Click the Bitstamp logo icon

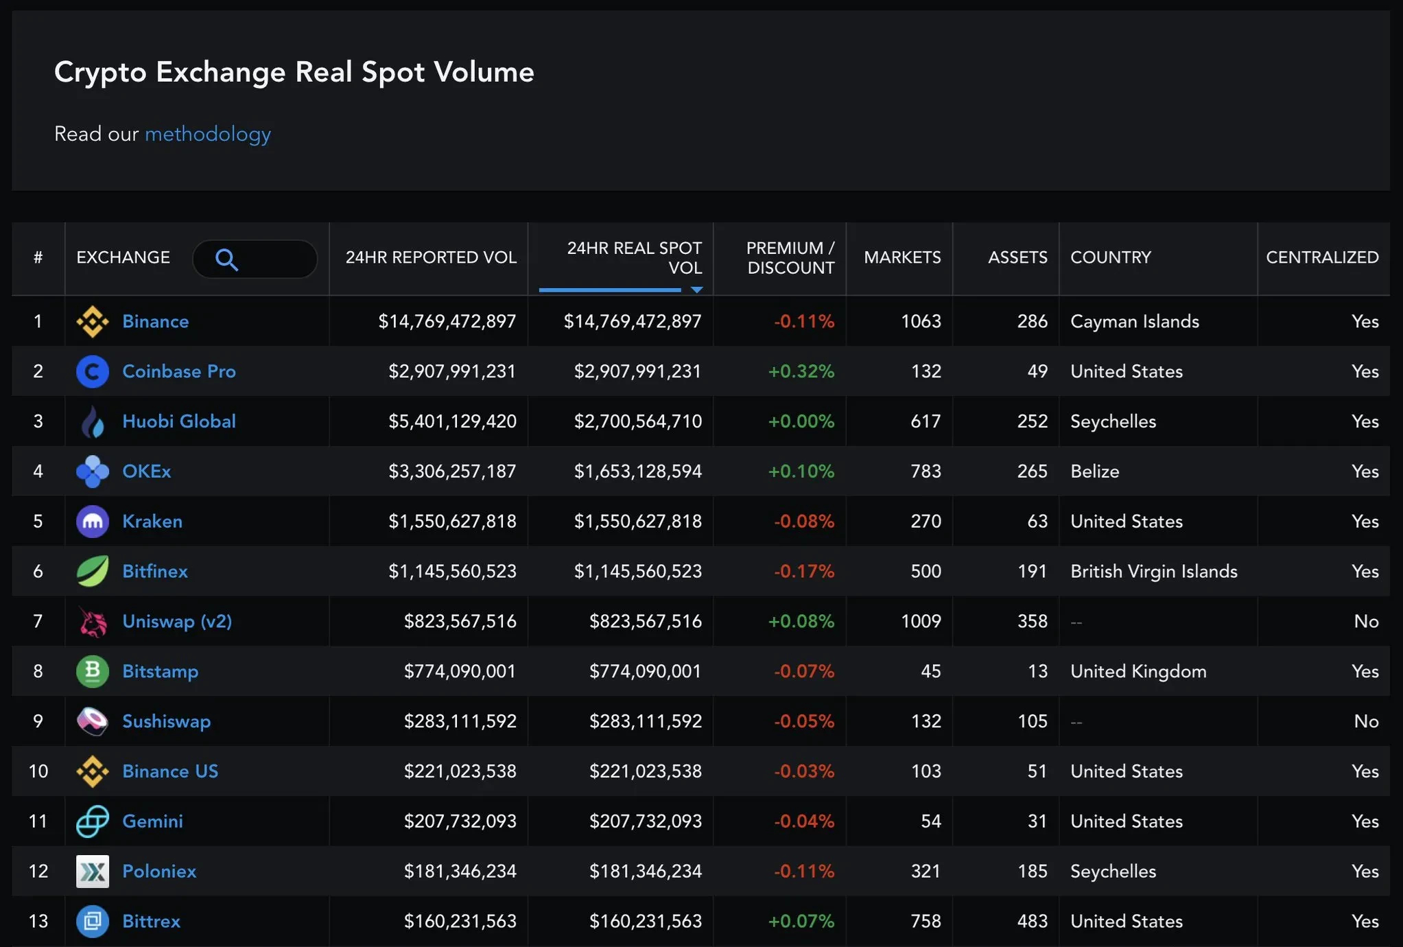click(93, 671)
